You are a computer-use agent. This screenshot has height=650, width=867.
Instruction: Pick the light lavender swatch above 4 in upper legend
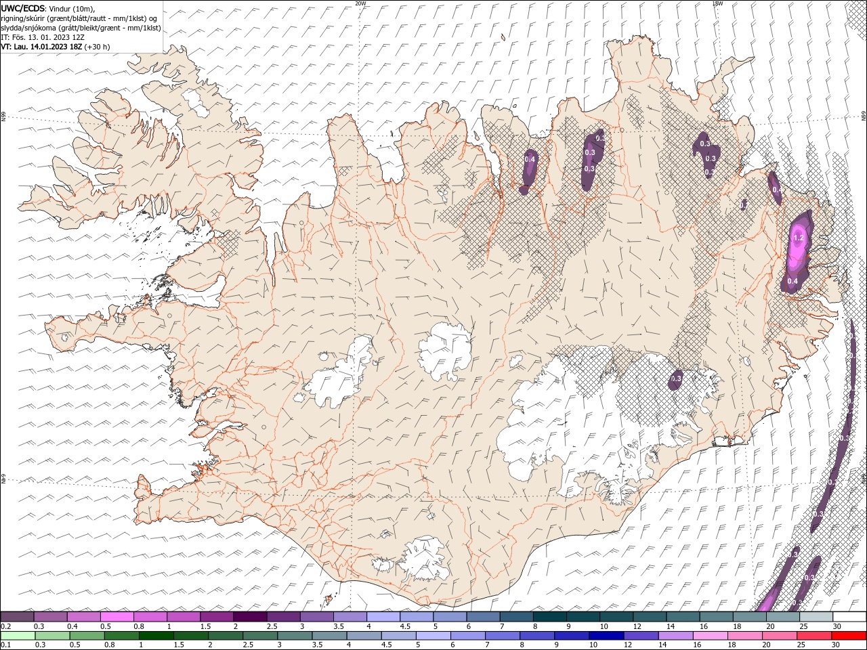[383, 616]
